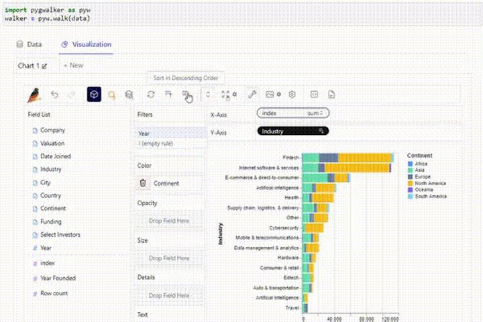Select Year measure in Field List
The height and width of the screenshot is (322, 483).
tap(46, 248)
